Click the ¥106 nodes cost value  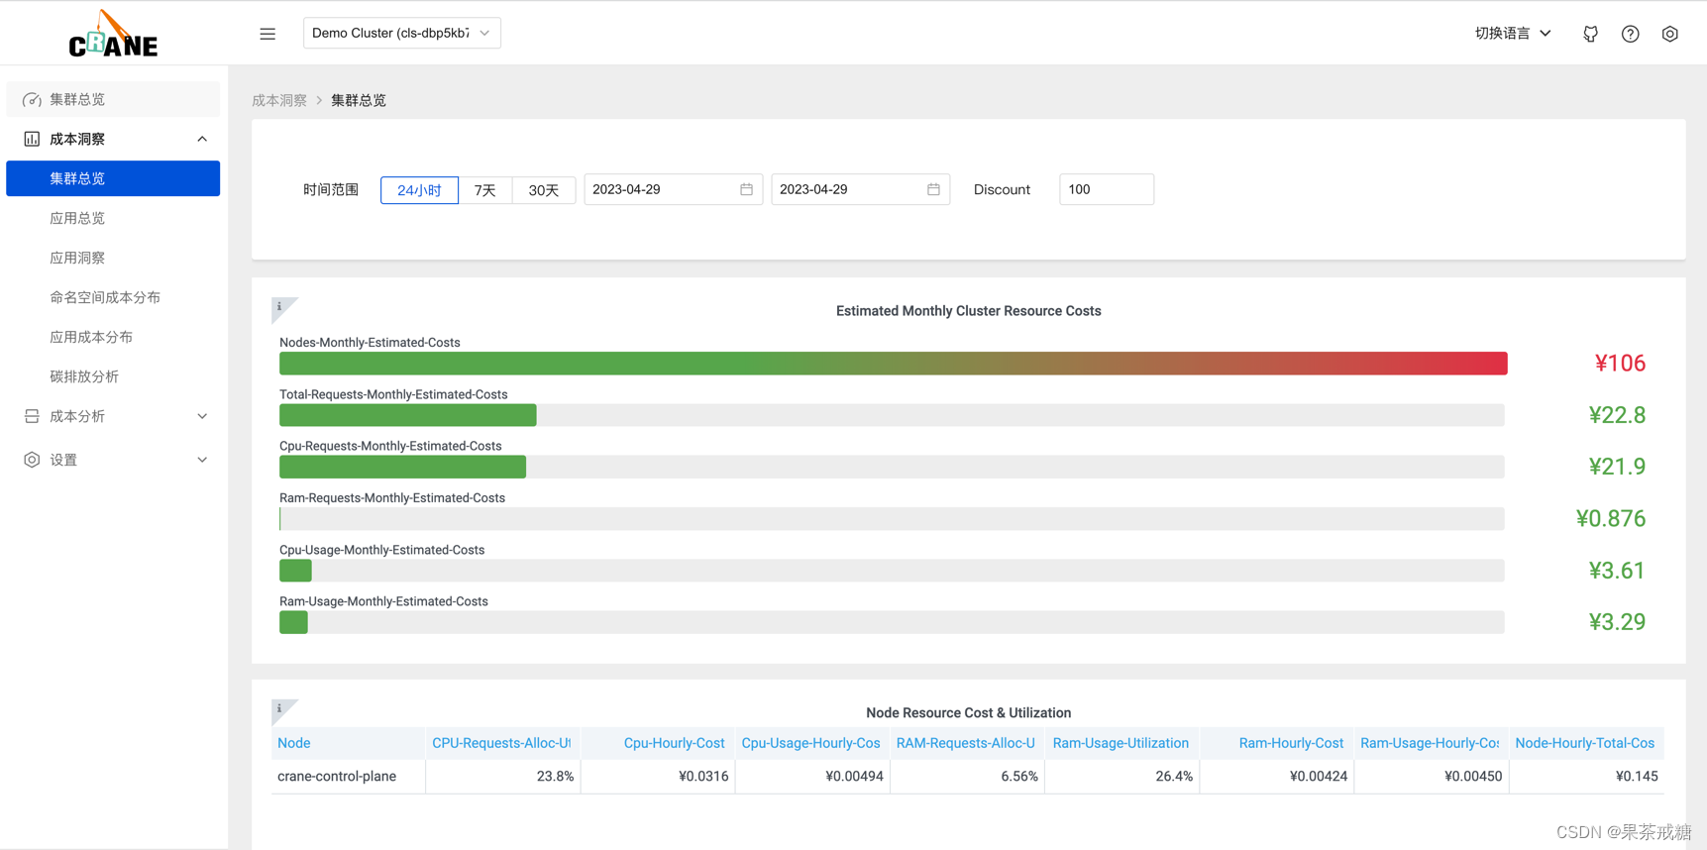click(x=1620, y=364)
